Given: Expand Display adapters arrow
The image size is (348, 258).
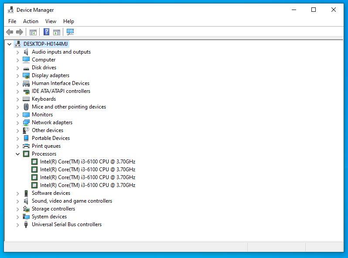Looking at the screenshot, I should point(18,76).
